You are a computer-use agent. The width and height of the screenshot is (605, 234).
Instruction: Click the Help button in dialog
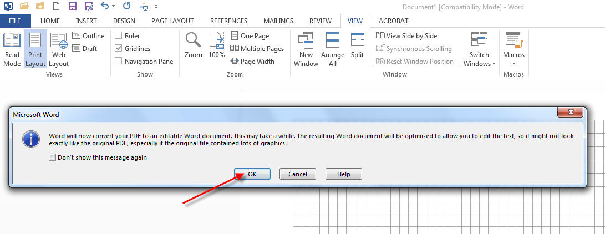[x=343, y=174]
